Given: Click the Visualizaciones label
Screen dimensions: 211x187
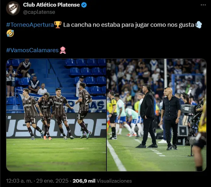Looking at the screenshot, I should (114, 181).
